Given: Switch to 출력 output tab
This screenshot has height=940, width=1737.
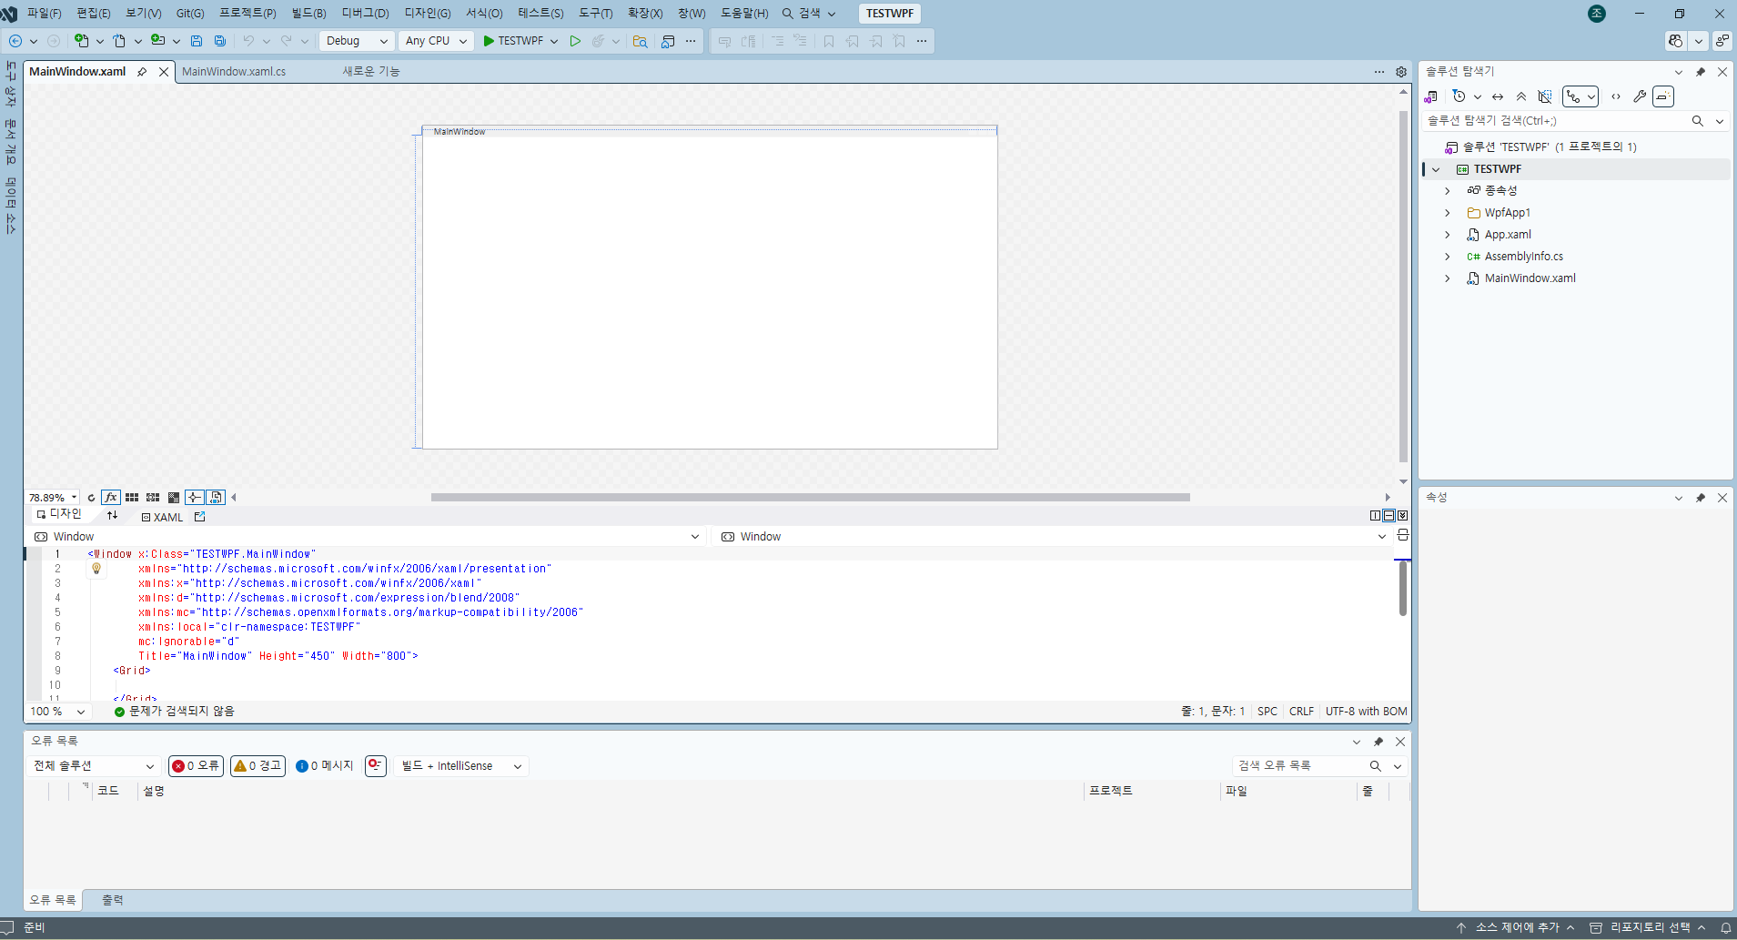Looking at the screenshot, I should (x=112, y=900).
